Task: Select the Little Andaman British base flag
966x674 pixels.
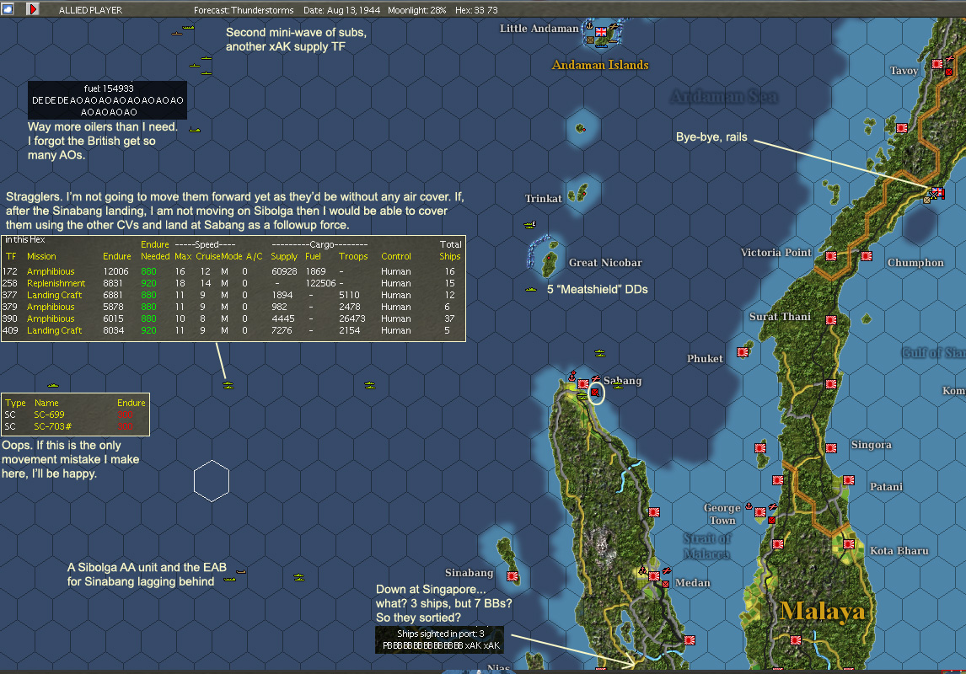Action: tap(601, 32)
